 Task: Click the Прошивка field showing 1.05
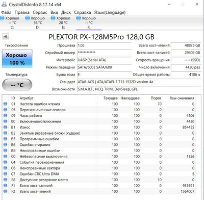pyautogui.click(x=105, y=45)
